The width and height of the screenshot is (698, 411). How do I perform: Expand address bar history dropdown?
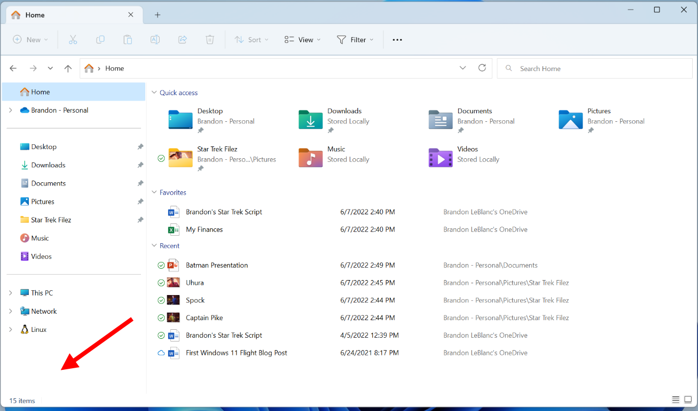tap(462, 68)
